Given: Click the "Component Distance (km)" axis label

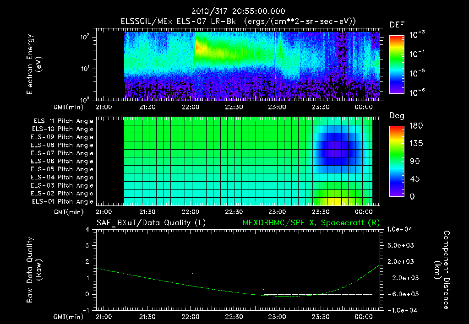Looking at the screenshot, I should [x=442, y=270].
